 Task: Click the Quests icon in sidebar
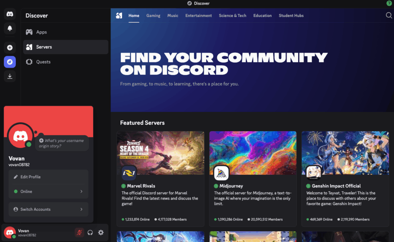pos(29,62)
